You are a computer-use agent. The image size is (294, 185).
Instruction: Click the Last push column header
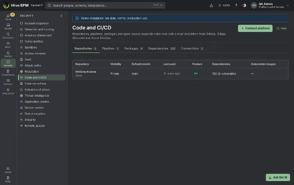click(x=169, y=64)
